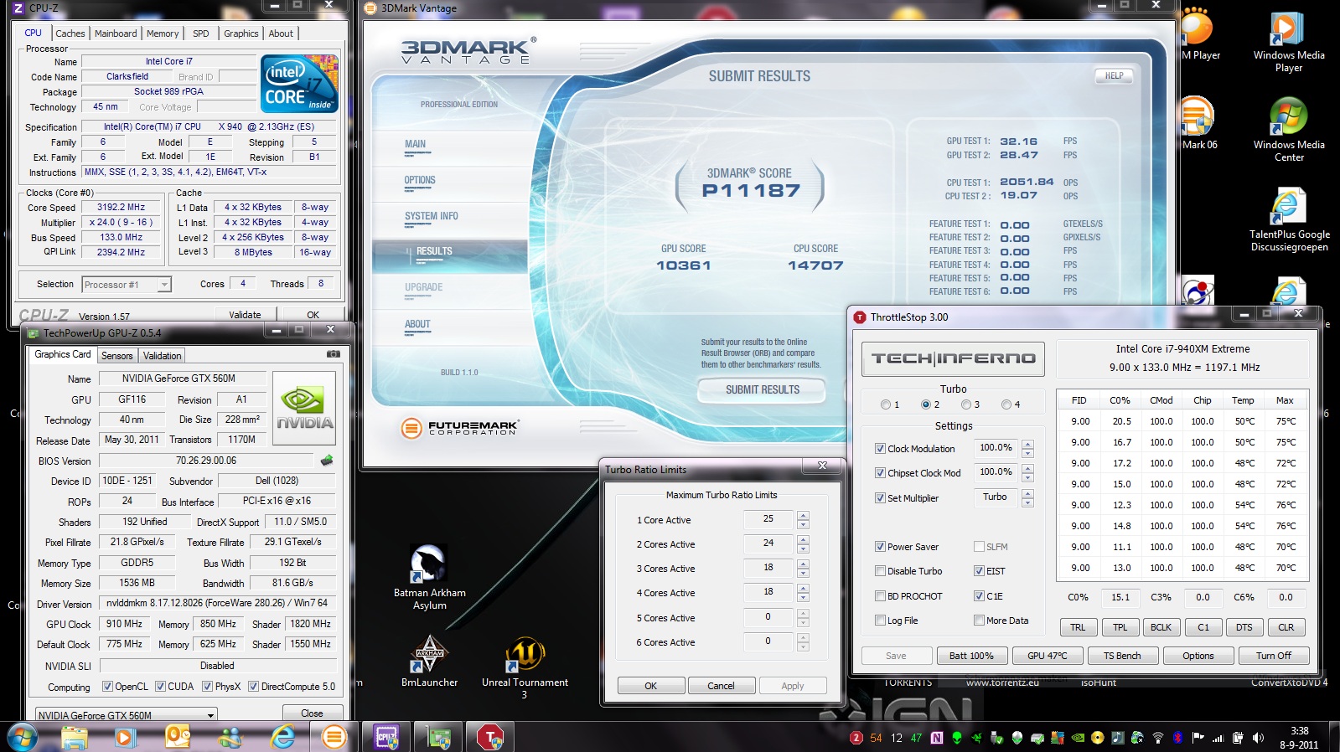Viewport: 1340px width, 752px height.
Task: Click the volume speaker tray icon
Action: [x=1258, y=738]
